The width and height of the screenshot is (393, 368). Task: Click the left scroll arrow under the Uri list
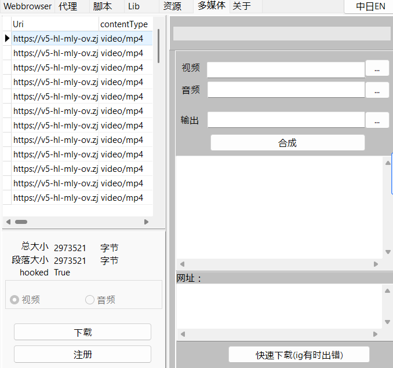coord(8,222)
